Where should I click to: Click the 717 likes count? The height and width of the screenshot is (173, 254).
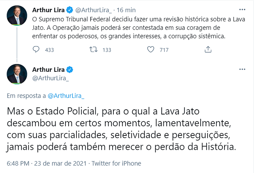[x=164, y=50]
